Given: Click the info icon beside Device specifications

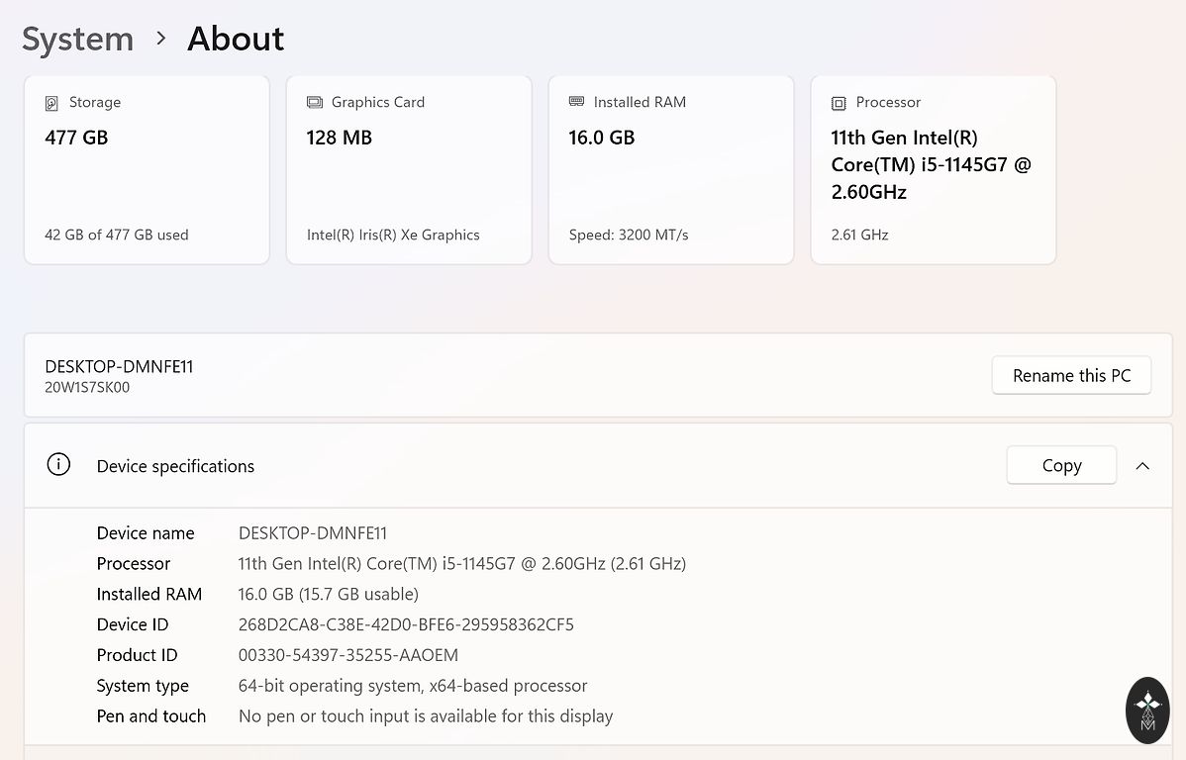Looking at the screenshot, I should click(x=59, y=465).
